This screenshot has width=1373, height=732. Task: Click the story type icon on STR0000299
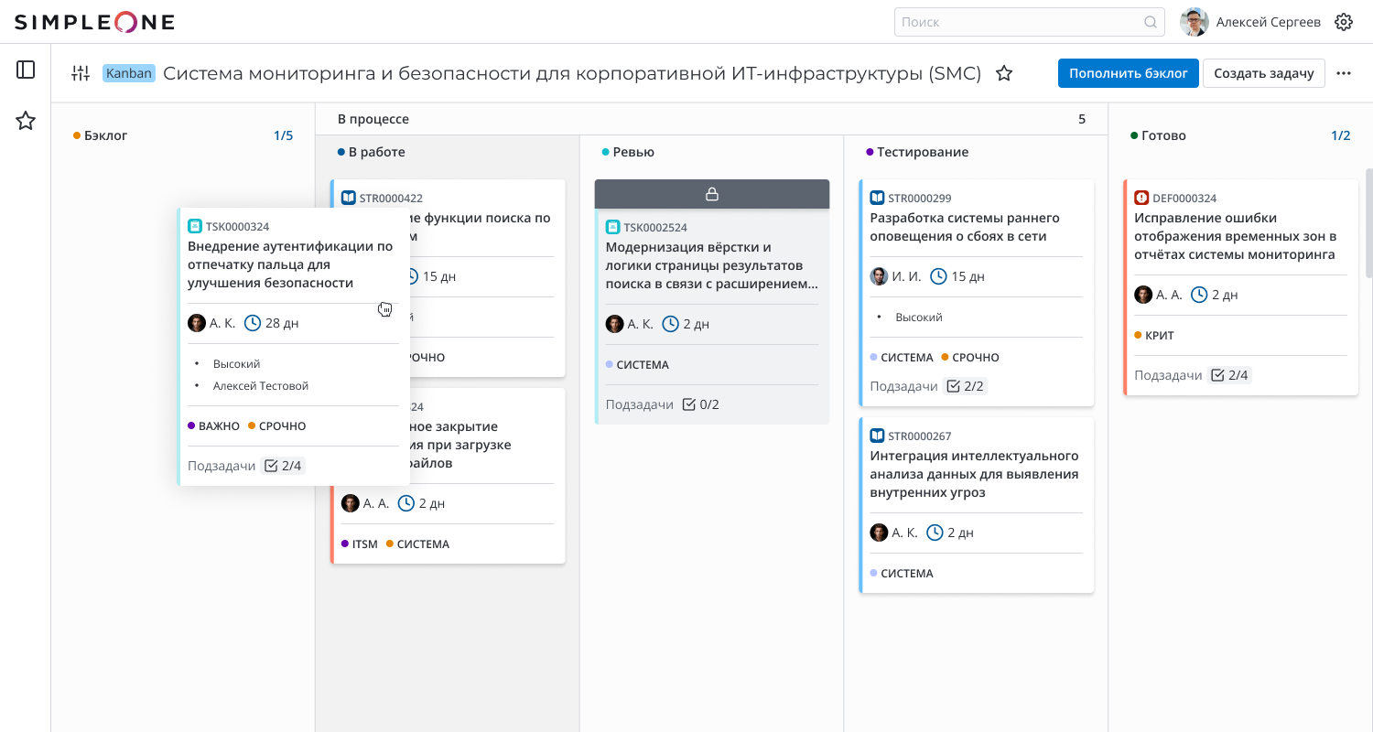[876, 198]
